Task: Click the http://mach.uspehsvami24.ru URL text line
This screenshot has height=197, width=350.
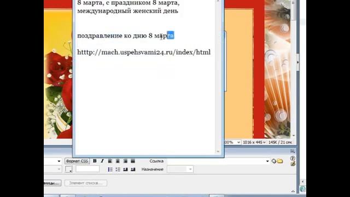Action: click(144, 53)
